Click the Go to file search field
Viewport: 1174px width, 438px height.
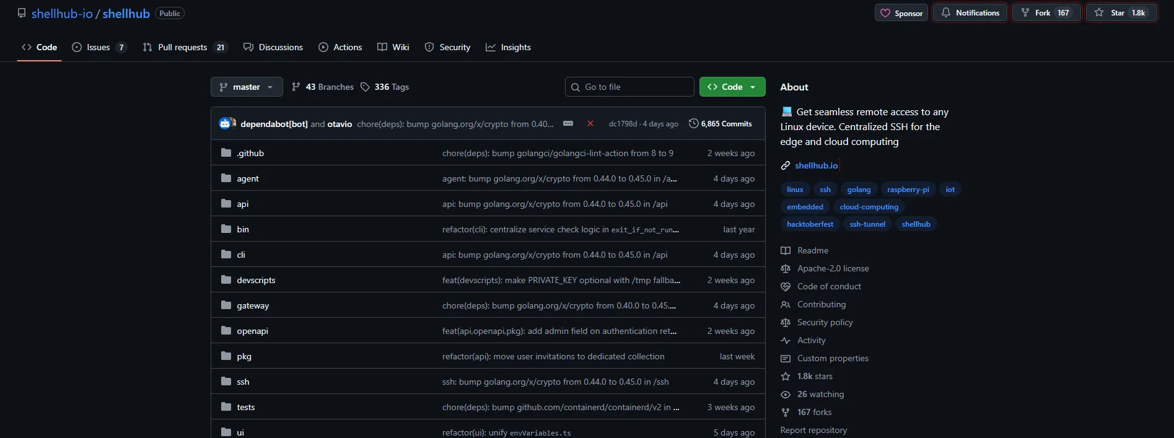(x=629, y=87)
